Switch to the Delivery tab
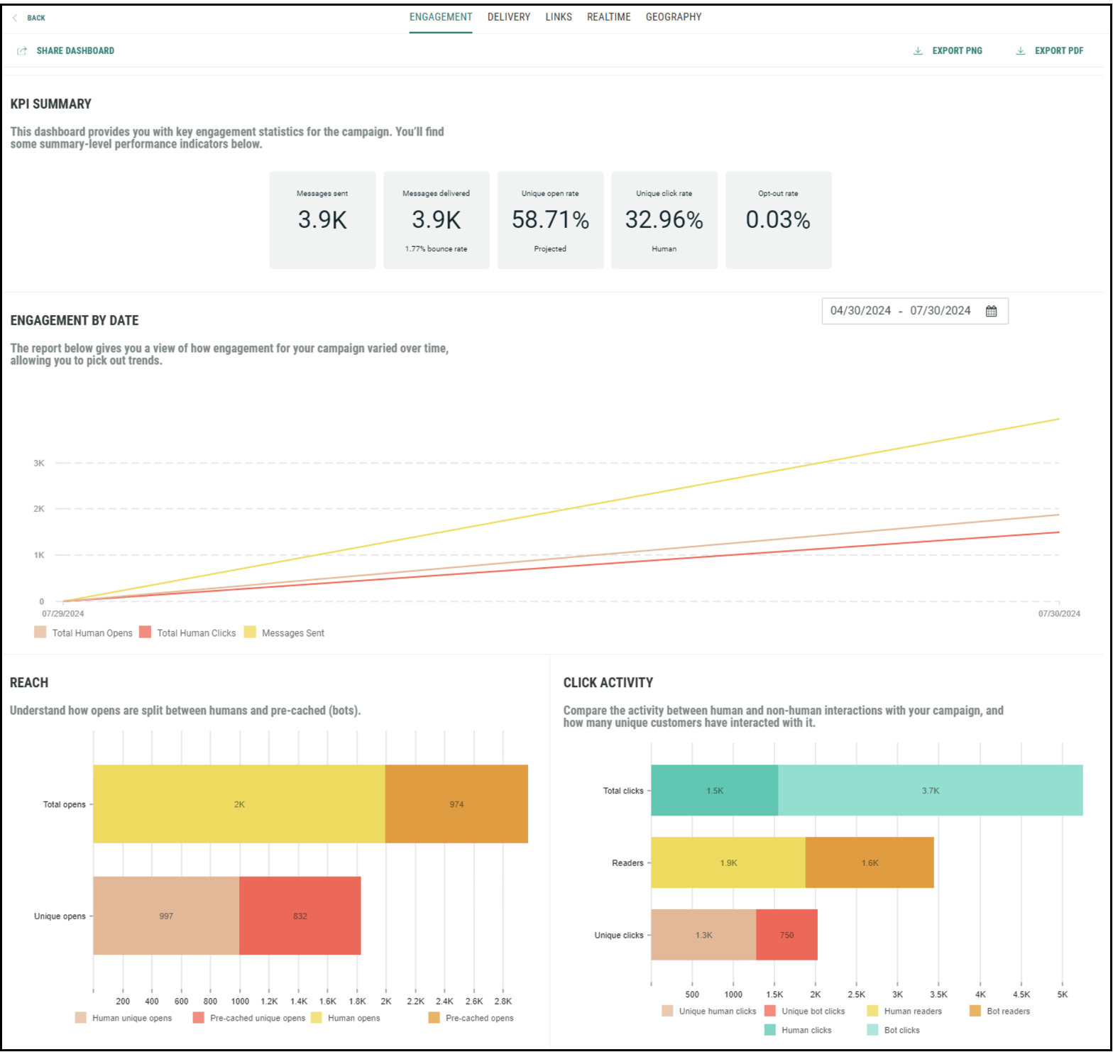Image resolution: width=1113 pixels, height=1052 pixels. point(508,17)
